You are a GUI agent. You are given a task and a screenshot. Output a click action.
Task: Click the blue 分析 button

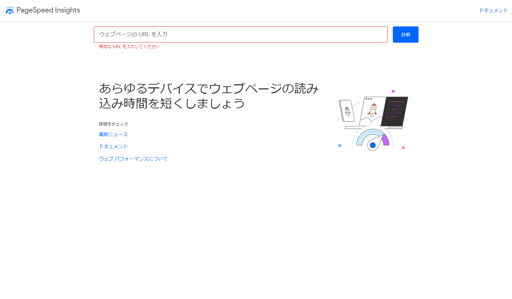[406, 35]
